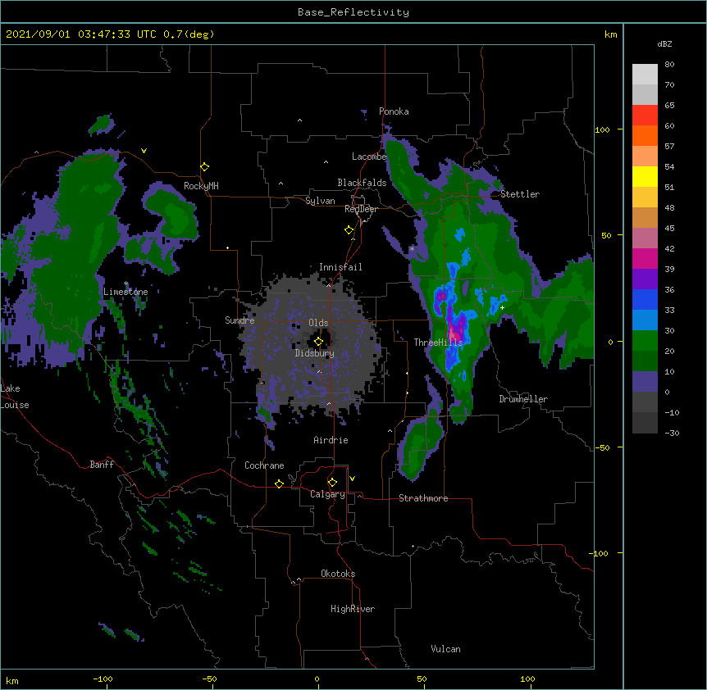Viewport: 707px width, 690px height.
Task: Select the bright yellow swatch below 54 dBZ
Action: pyautogui.click(x=645, y=176)
